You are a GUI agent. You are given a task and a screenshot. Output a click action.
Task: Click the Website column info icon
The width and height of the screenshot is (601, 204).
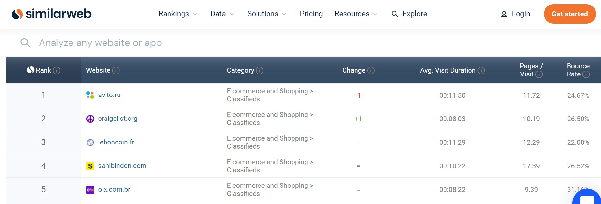[x=116, y=70]
